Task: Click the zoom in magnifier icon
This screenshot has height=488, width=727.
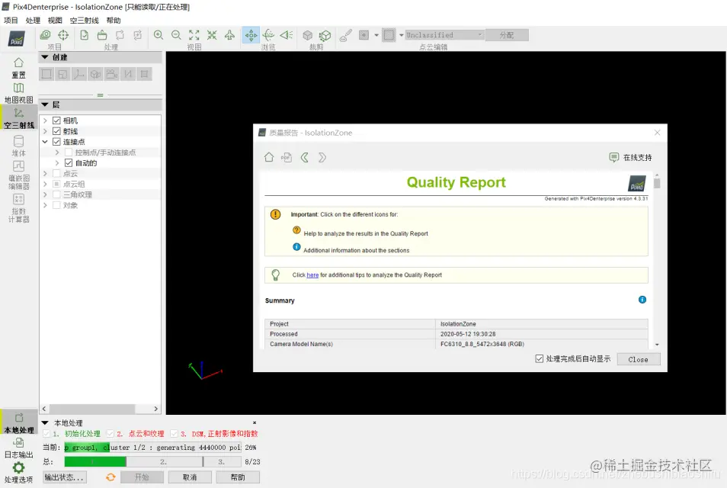Action: click(x=159, y=35)
